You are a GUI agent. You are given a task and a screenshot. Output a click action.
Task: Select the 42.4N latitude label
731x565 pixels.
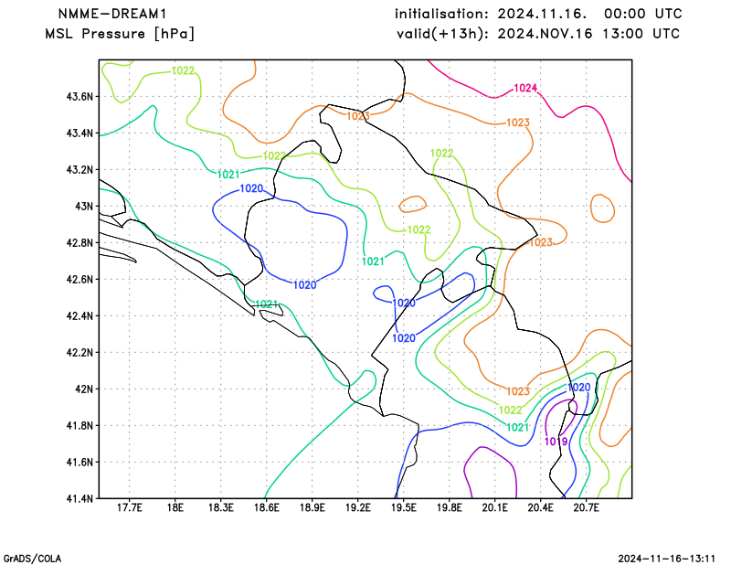[x=80, y=316]
